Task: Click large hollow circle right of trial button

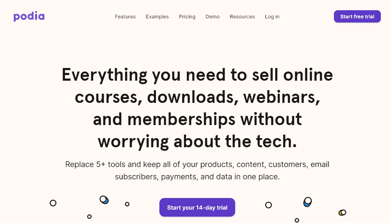Action: [x=268, y=205]
